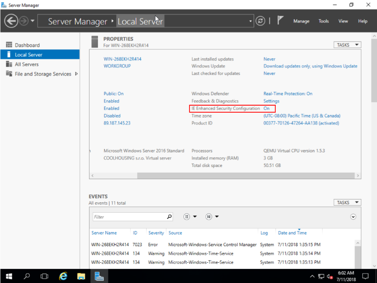Select the event 7023 Error row
Screen dimensions: 377x283
(206, 244)
